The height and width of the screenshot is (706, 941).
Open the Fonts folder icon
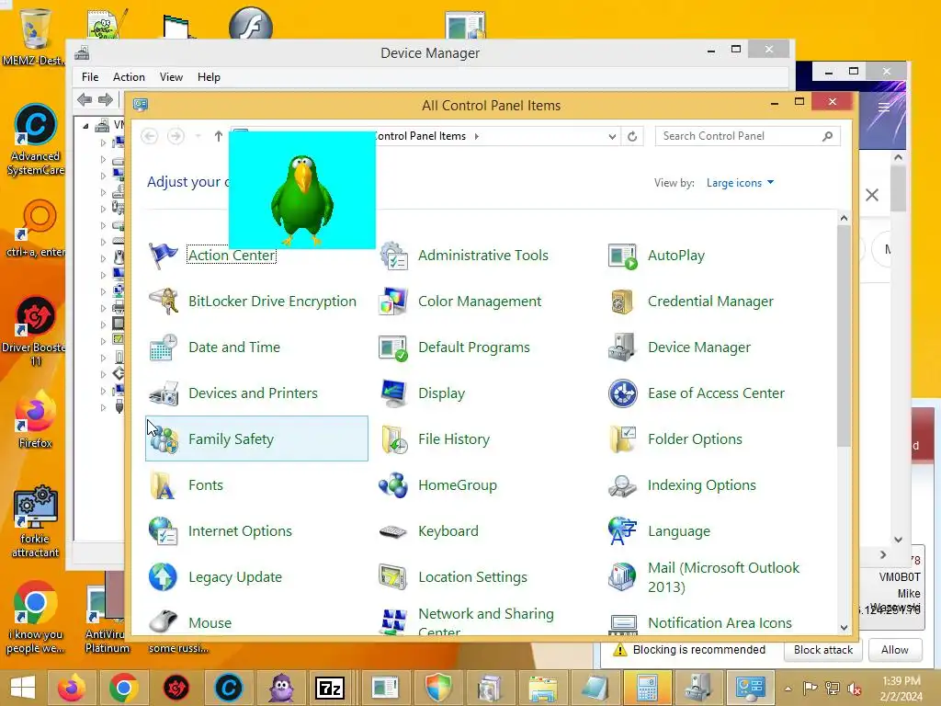[x=164, y=485]
